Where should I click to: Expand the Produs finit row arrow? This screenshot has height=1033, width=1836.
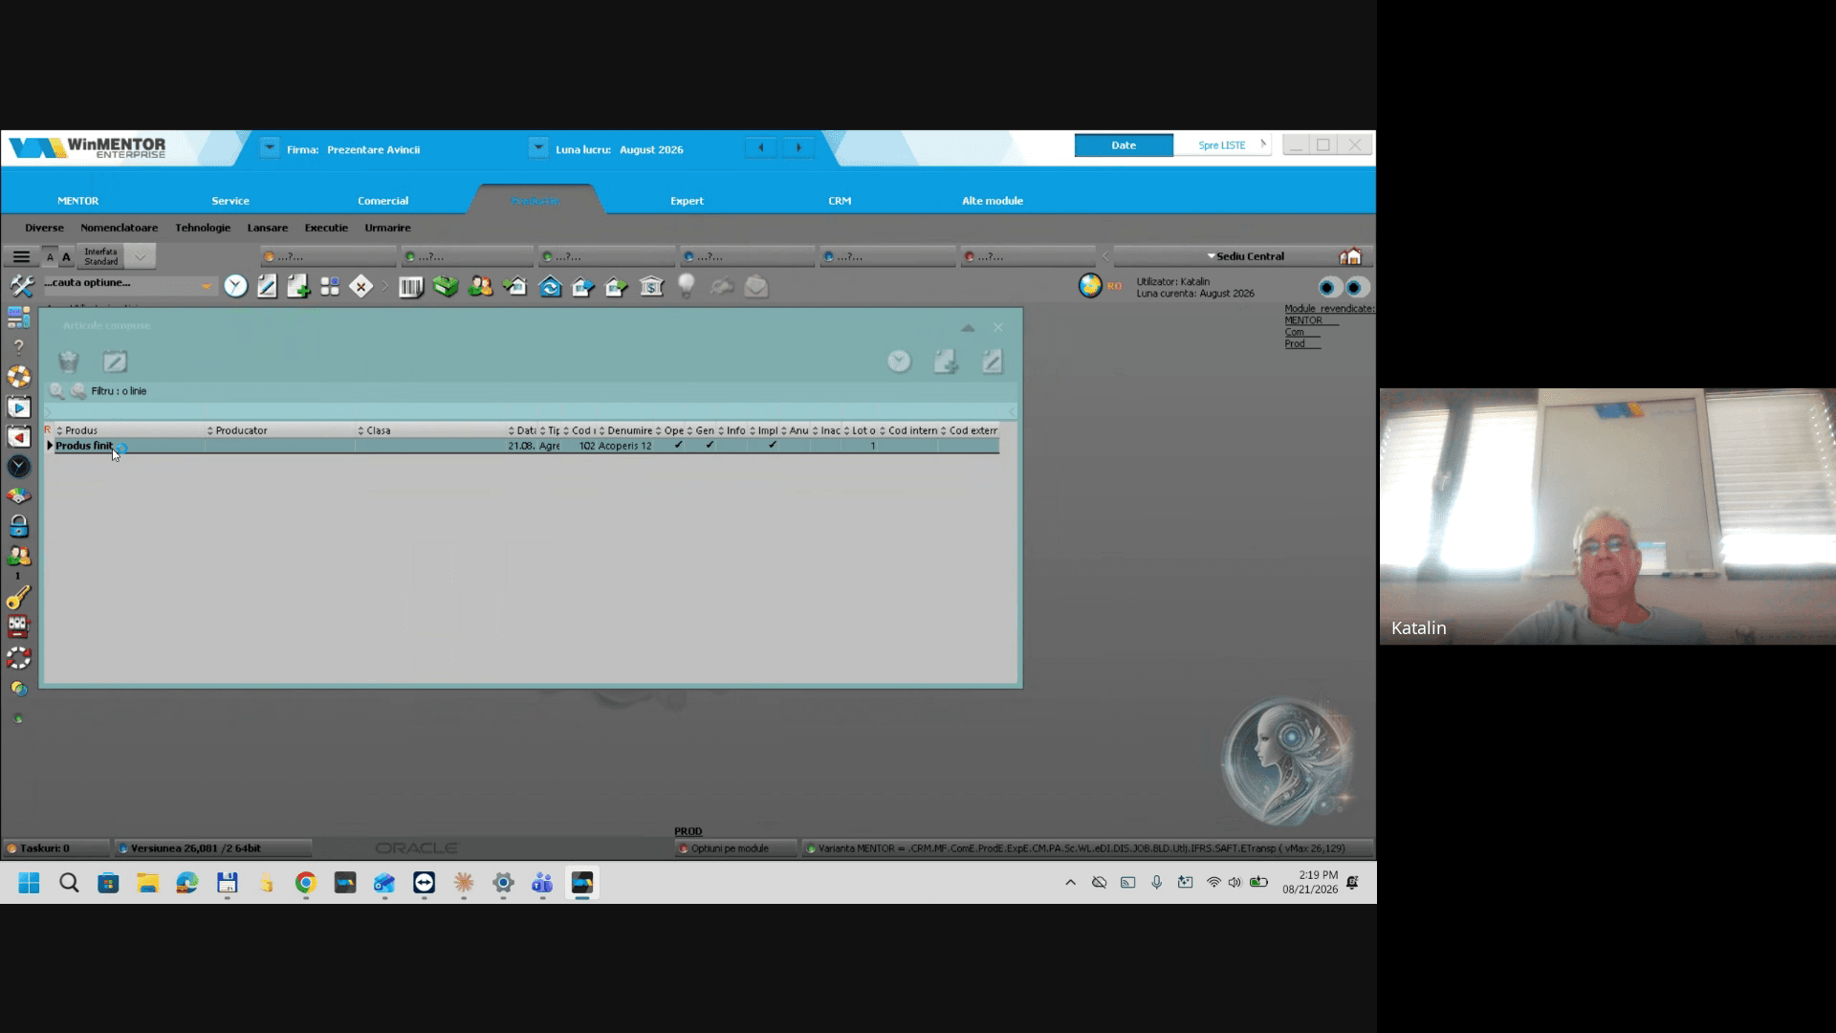point(50,446)
